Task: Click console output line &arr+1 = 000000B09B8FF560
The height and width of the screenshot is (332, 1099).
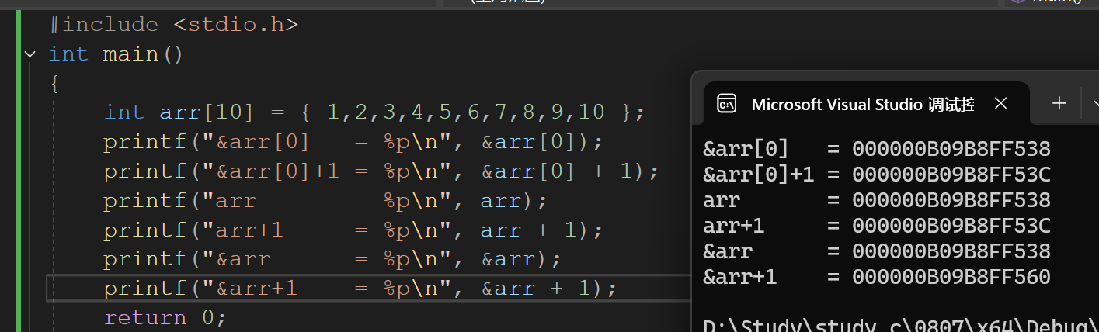Action: [x=877, y=277]
